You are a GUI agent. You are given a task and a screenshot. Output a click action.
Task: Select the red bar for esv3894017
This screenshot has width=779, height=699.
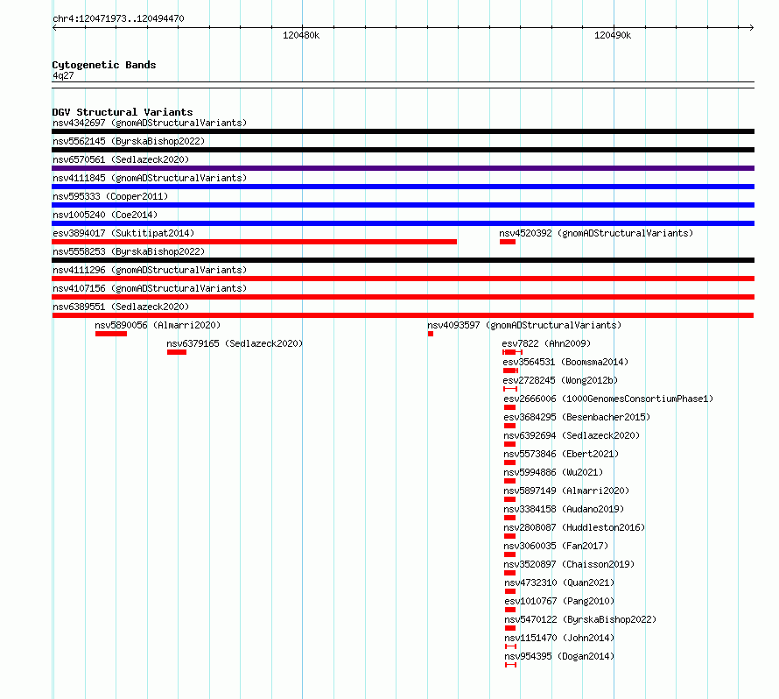(254, 242)
